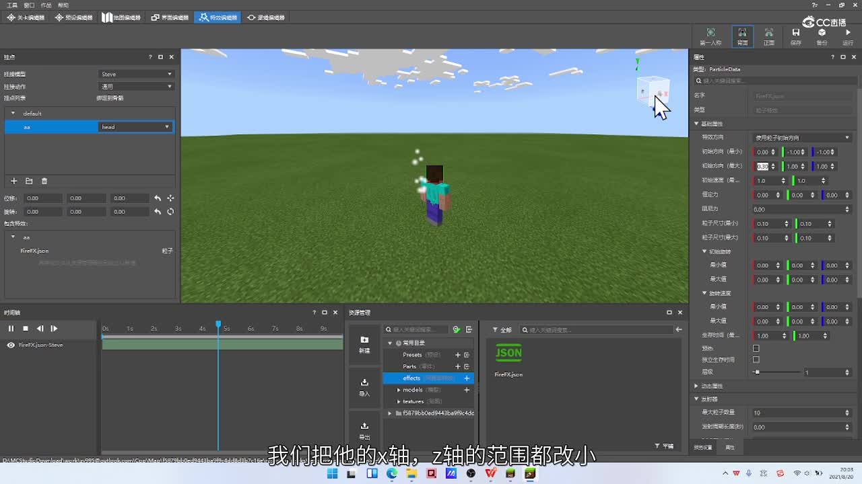Screen dimensions: 862x484
Task: Toggle visibility of FireFX.json-Steve track
Action: click(11, 345)
